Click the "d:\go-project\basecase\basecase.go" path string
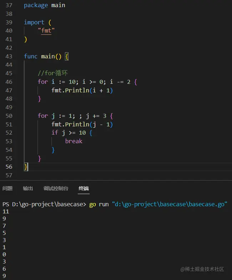 [x=170, y=204]
